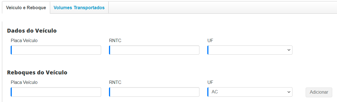
Task: Click chevron arrow of the empty UF combo box
Action: click(x=289, y=50)
